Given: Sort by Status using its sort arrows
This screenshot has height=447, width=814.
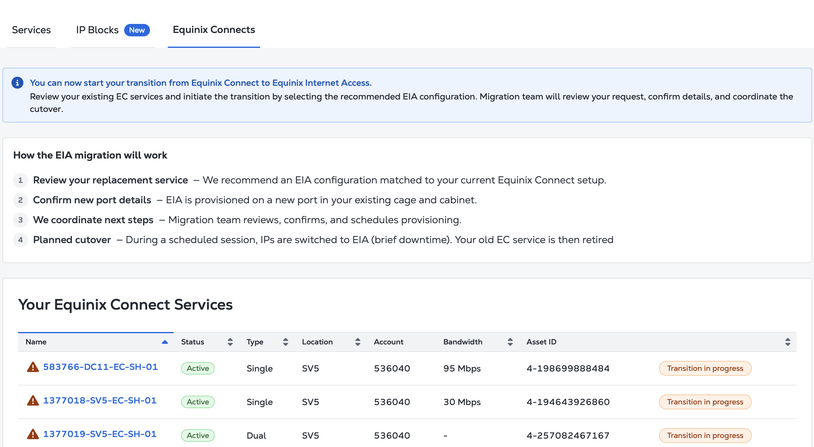Looking at the screenshot, I should [230, 342].
